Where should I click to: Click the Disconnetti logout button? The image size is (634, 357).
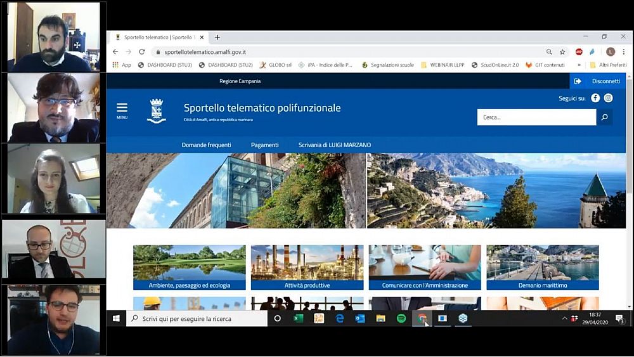pyautogui.click(x=598, y=81)
